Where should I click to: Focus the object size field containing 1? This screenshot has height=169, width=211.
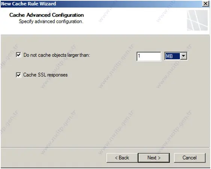tap(149, 56)
